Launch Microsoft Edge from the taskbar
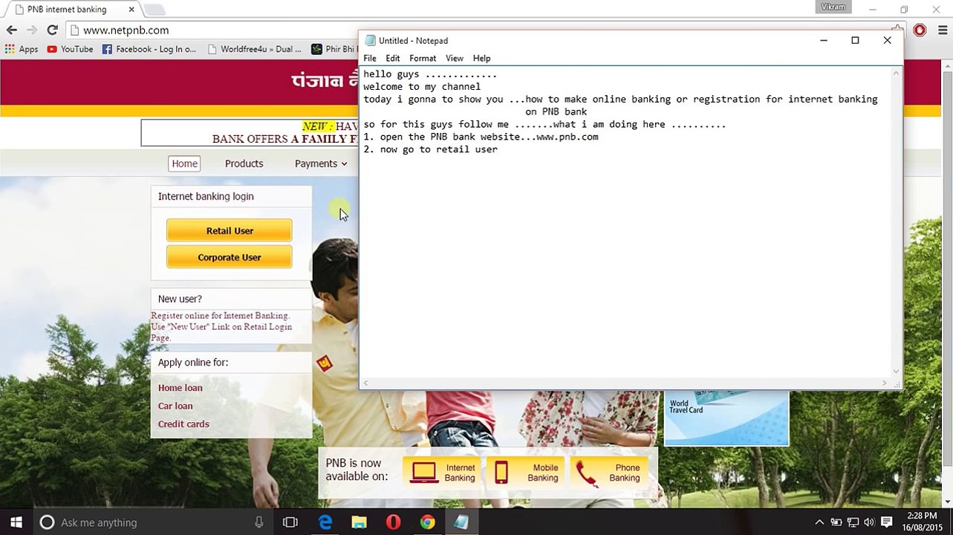 pyautogui.click(x=325, y=522)
